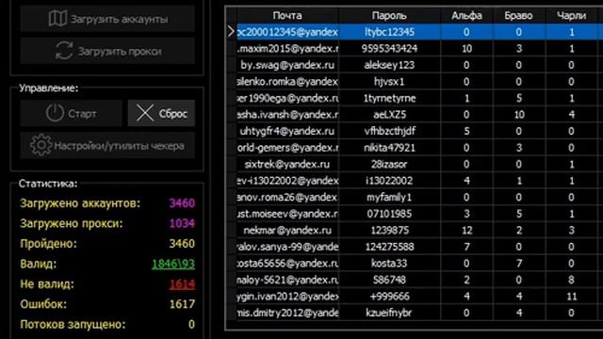Click Браво value 10 in aeLXZ5 row
Screen dimensions: 603x339
click(x=519, y=115)
